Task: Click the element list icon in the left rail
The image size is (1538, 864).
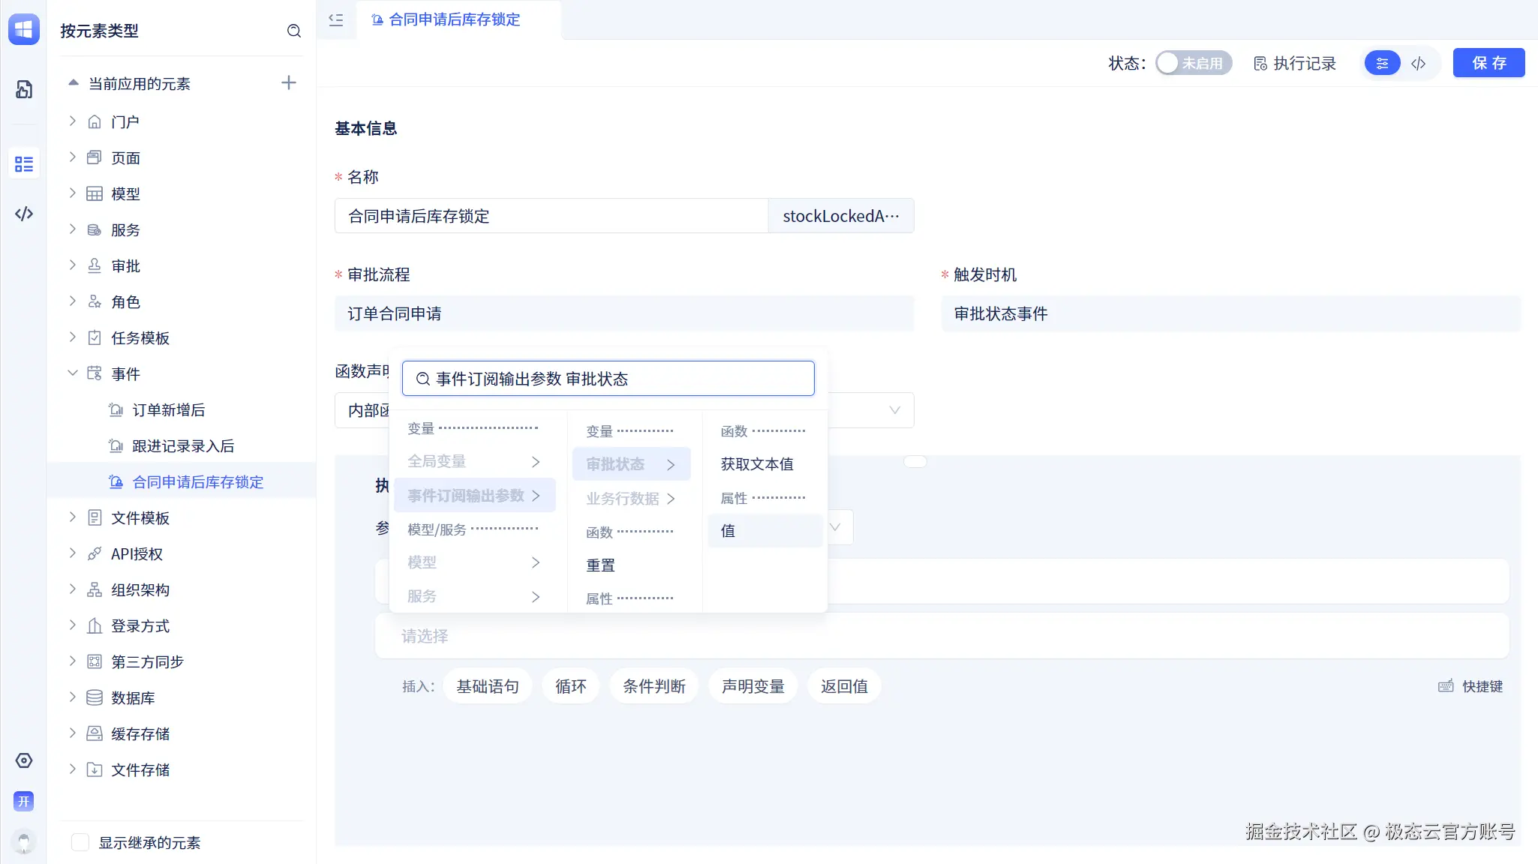Action: click(x=24, y=164)
